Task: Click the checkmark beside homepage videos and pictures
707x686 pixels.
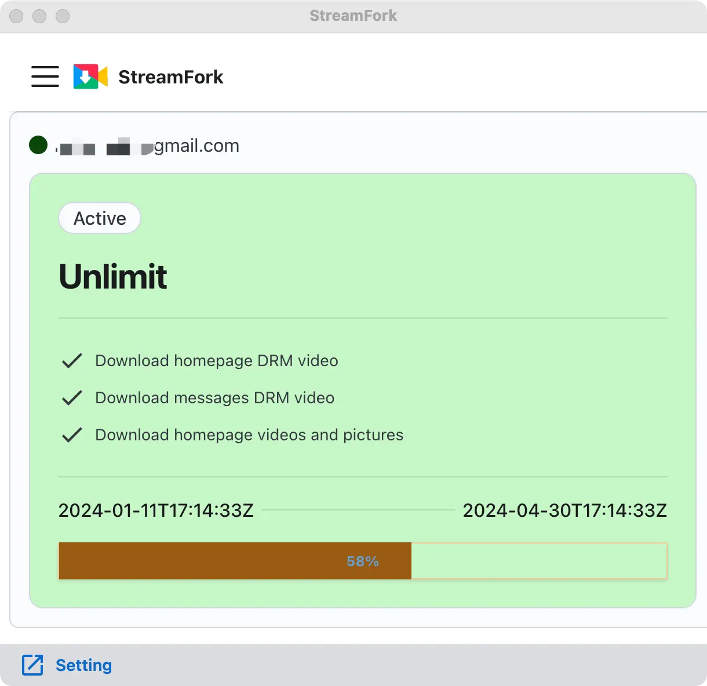Action: (x=71, y=435)
